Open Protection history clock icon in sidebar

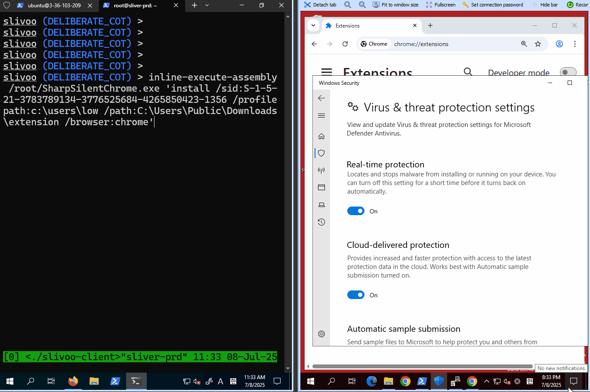[321, 222]
